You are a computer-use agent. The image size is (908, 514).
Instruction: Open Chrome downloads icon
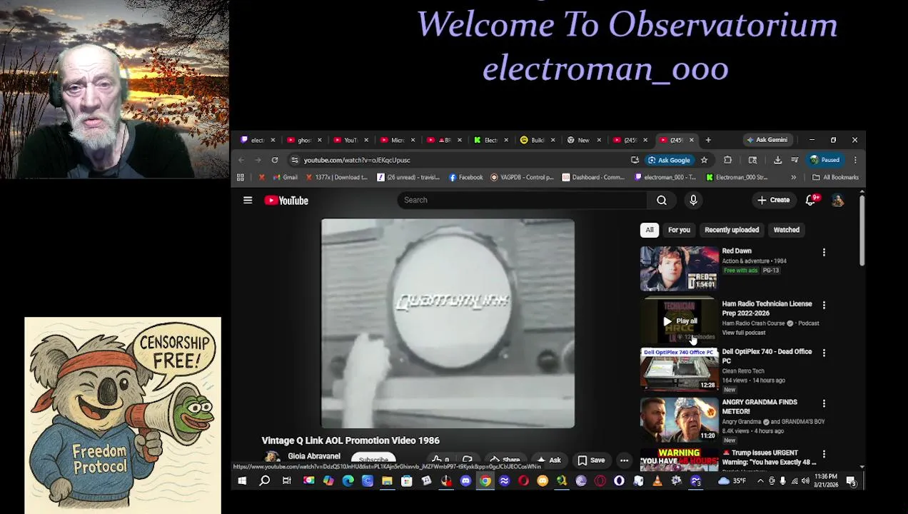pyautogui.click(x=777, y=160)
